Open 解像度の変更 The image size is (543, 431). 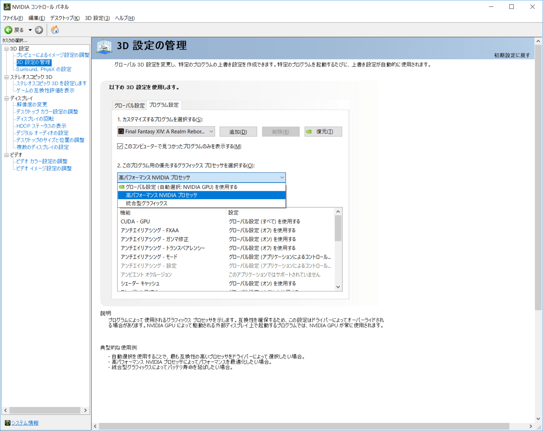click(32, 105)
